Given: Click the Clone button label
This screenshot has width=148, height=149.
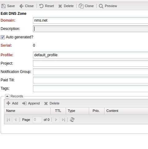Looking at the screenshot, I should tap(89, 6).
